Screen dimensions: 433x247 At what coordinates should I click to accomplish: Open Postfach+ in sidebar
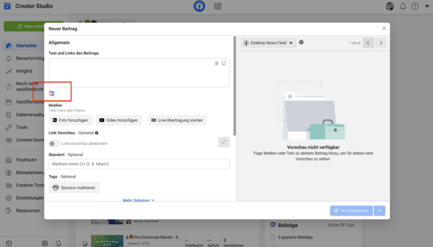[x=26, y=160]
